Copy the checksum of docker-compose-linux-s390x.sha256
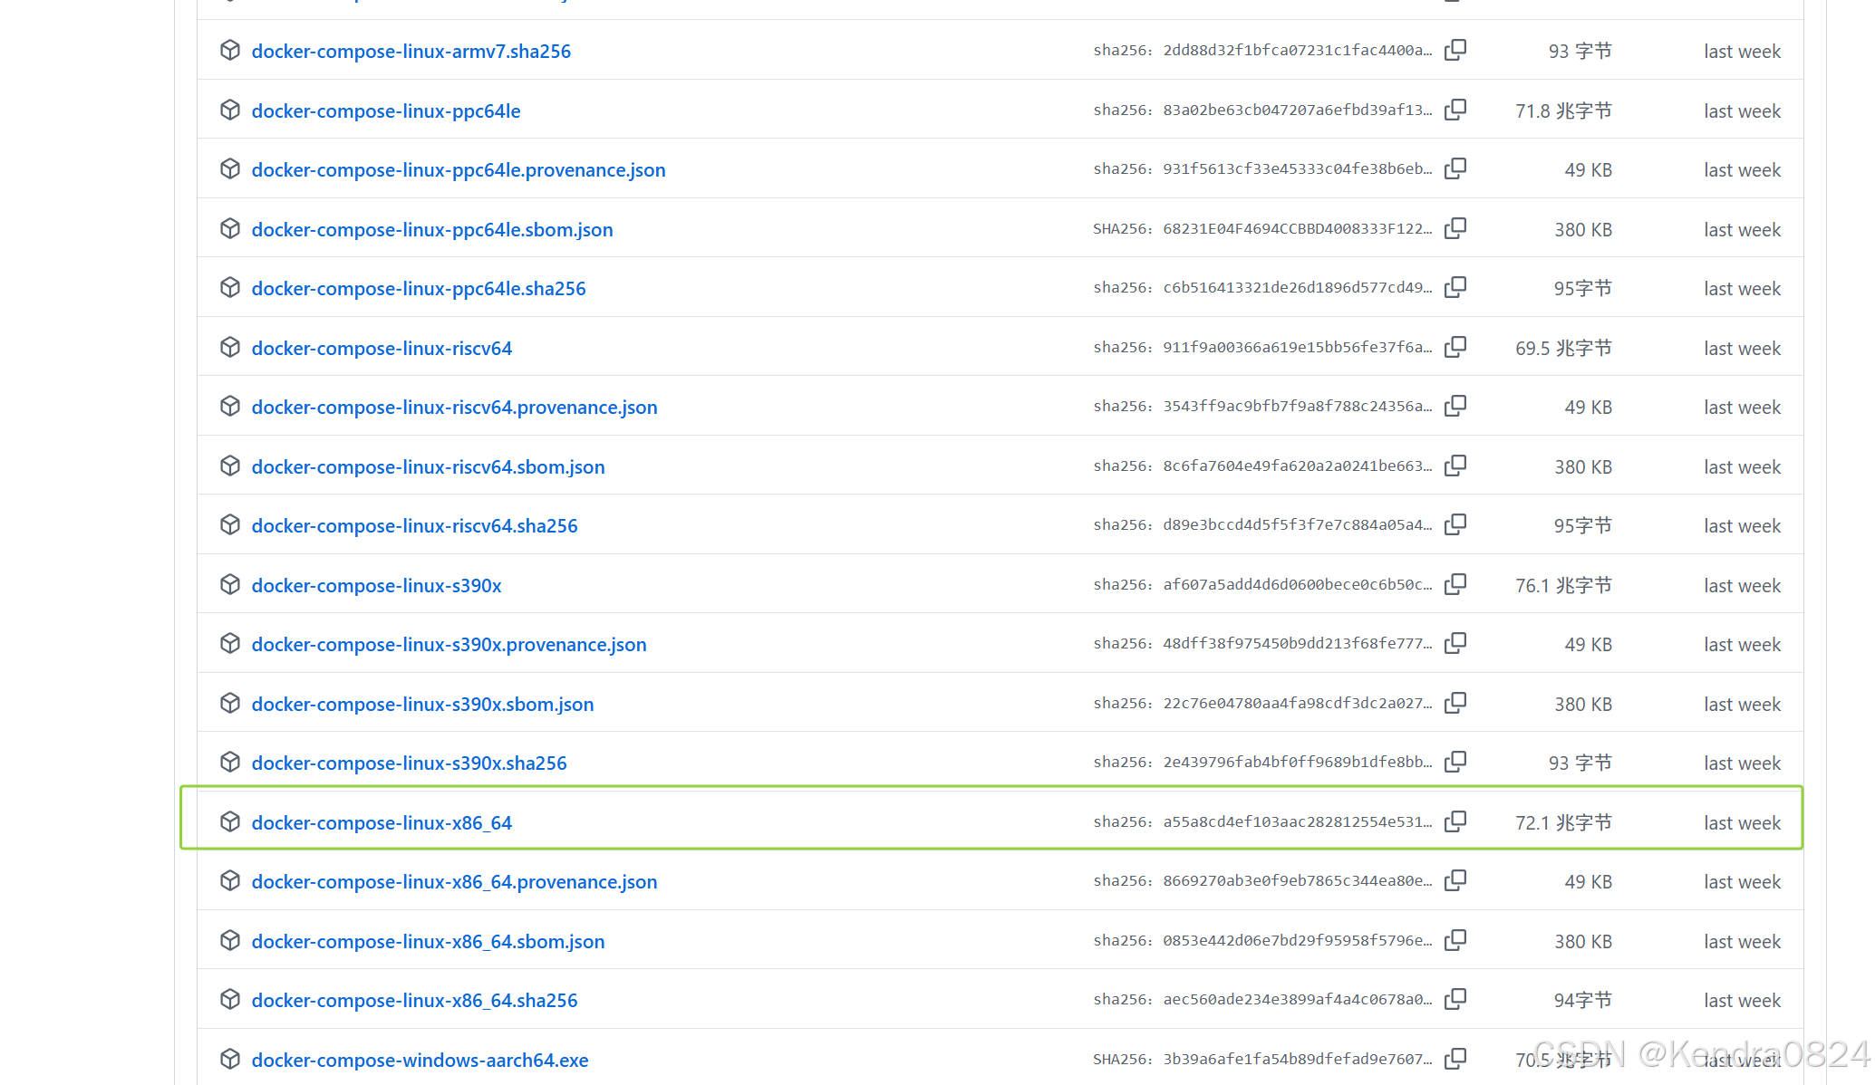The width and height of the screenshot is (1875, 1085). click(1455, 761)
